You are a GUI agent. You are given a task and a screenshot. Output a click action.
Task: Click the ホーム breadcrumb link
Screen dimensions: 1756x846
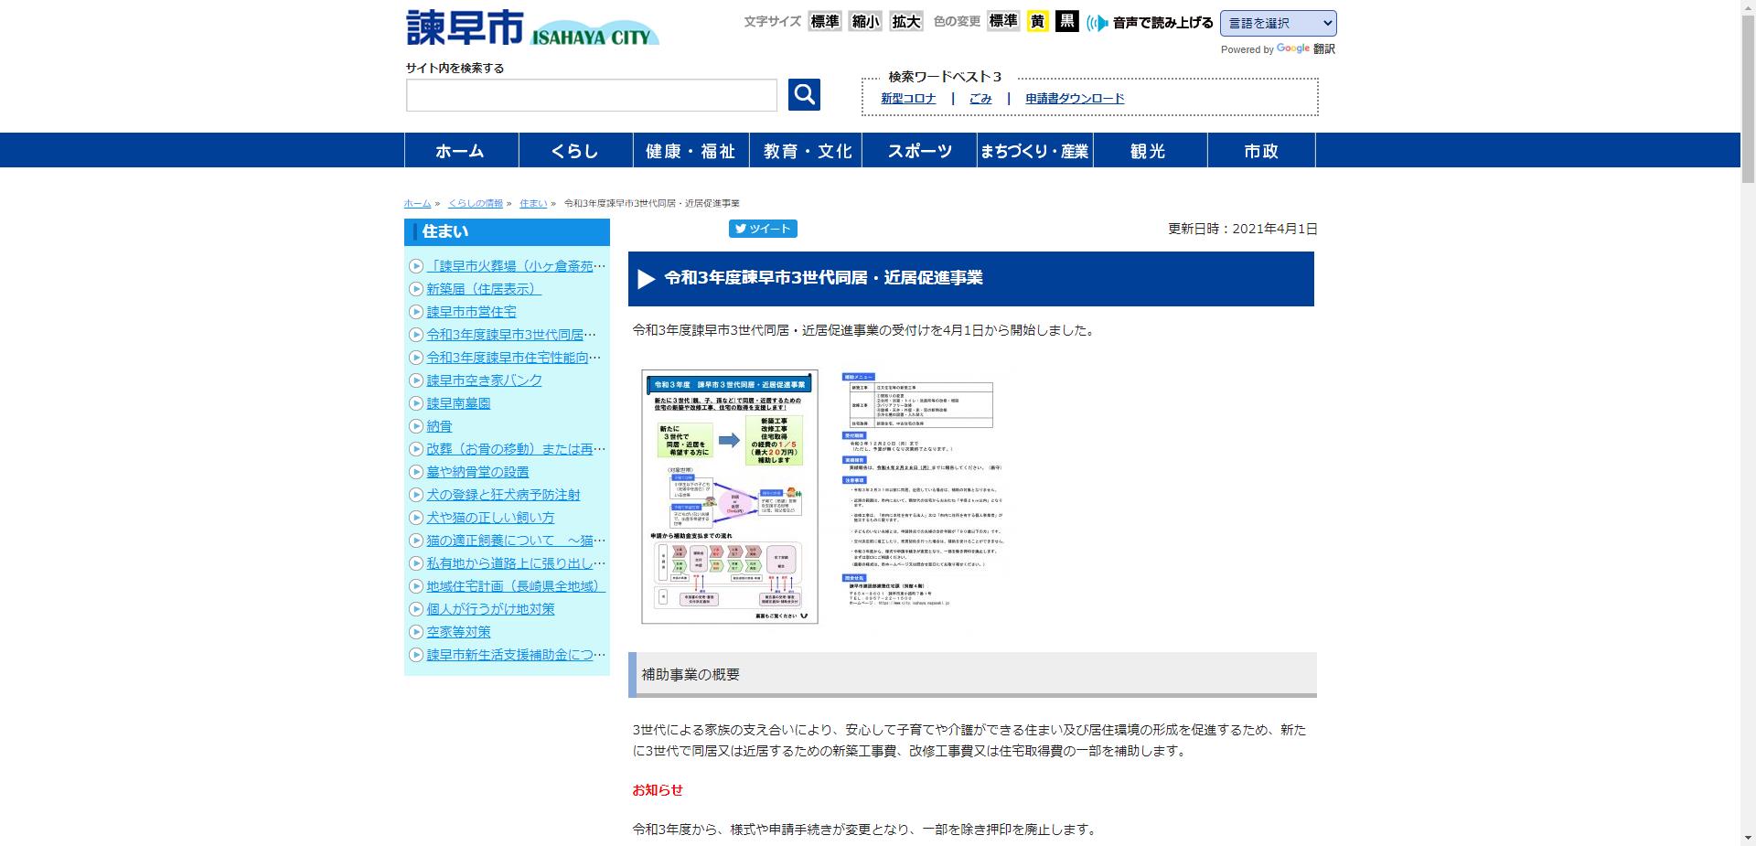click(416, 202)
